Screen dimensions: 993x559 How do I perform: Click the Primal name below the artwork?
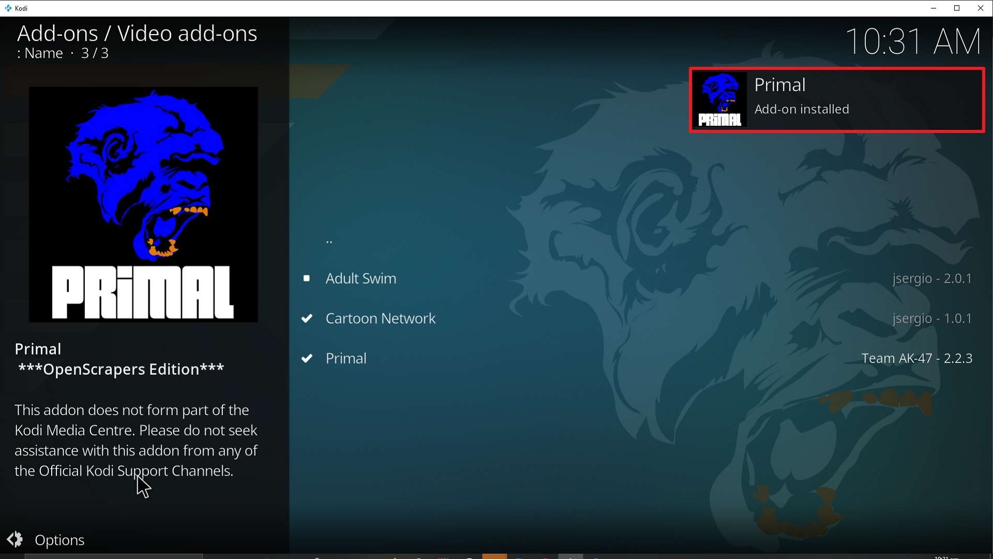[x=38, y=349]
